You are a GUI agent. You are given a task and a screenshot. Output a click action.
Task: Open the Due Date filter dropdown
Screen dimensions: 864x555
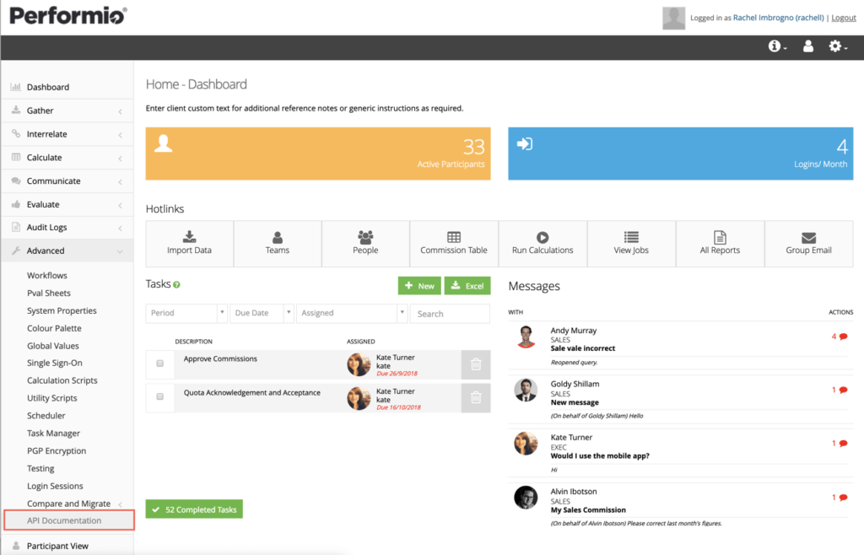(x=262, y=313)
